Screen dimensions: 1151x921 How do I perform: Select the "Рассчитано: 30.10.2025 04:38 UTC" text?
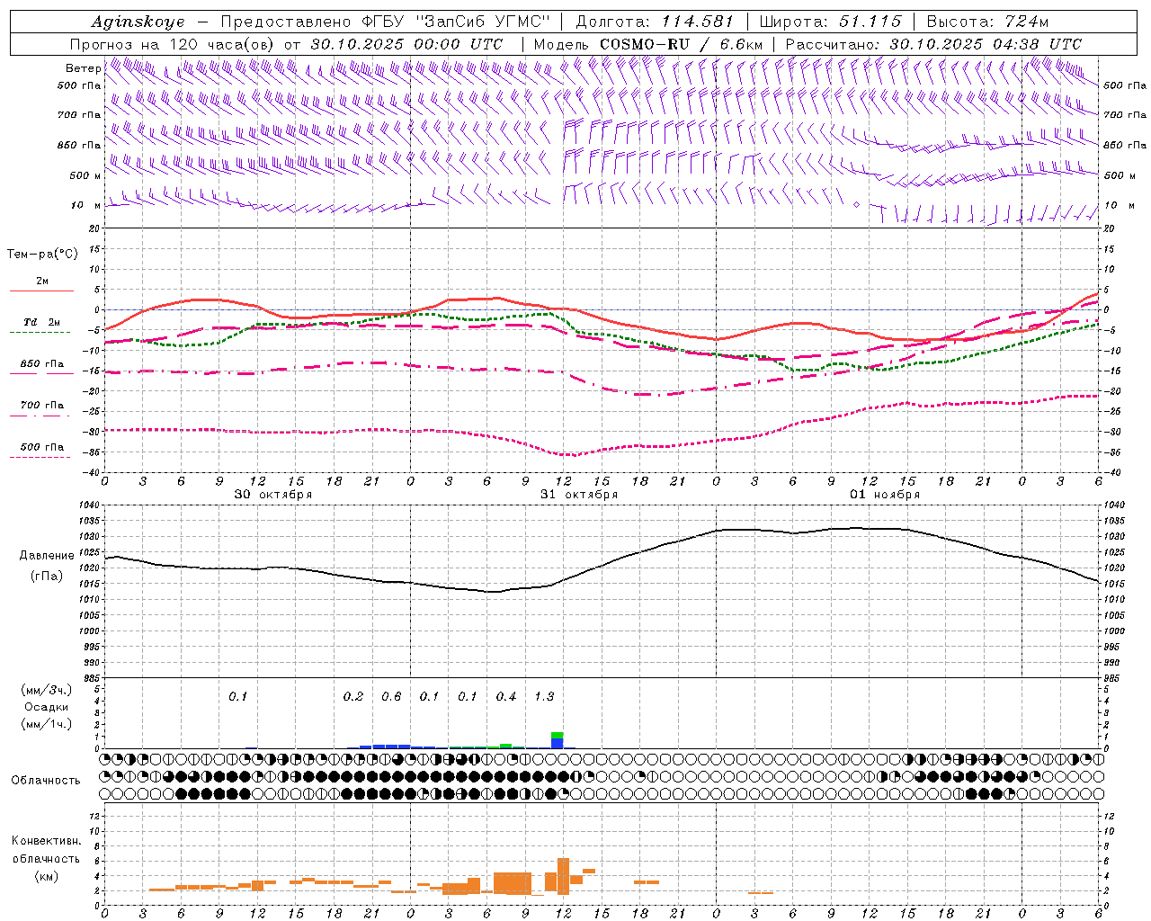click(933, 44)
